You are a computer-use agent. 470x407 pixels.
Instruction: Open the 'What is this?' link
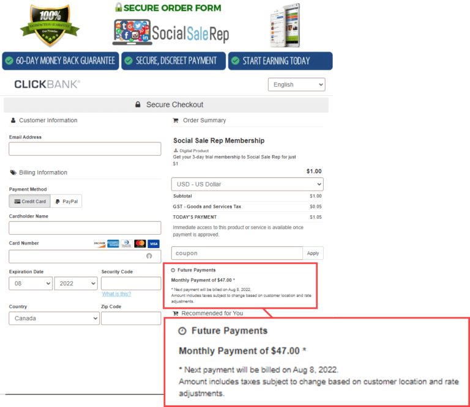pos(116,294)
